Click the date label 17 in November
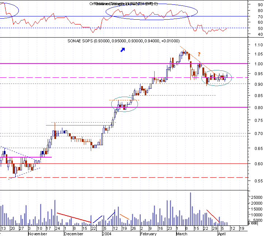 [48, 229]
